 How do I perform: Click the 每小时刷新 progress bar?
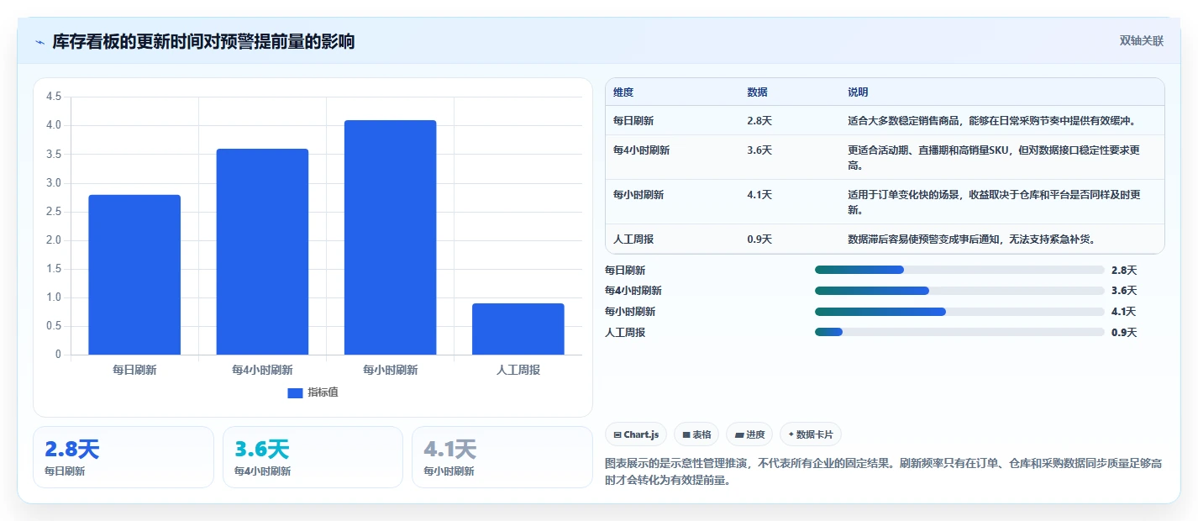tap(959, 311)
